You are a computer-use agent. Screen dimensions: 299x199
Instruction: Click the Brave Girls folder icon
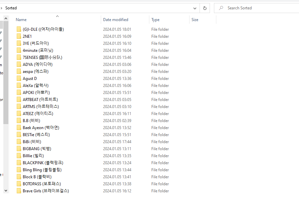[19, 191]
